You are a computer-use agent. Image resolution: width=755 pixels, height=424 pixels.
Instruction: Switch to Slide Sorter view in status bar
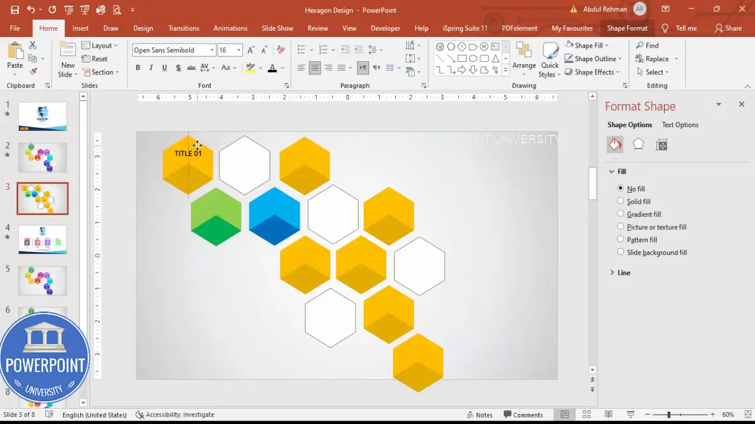tap(586, 415)
